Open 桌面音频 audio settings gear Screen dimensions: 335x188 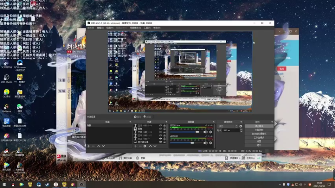tap(211, 143)
